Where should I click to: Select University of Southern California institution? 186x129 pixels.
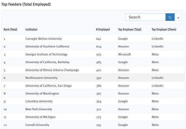tap(47, 47)
